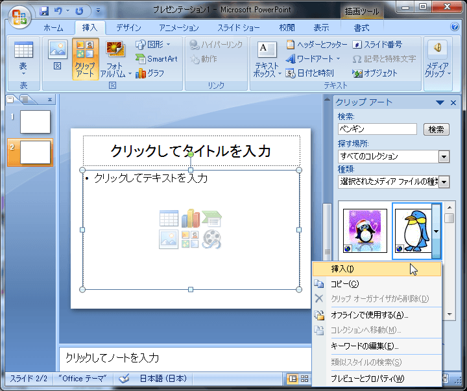Insert a SmartArt graphic
Viewport: 467px width, 391px height.
click(x=157, y=59)
